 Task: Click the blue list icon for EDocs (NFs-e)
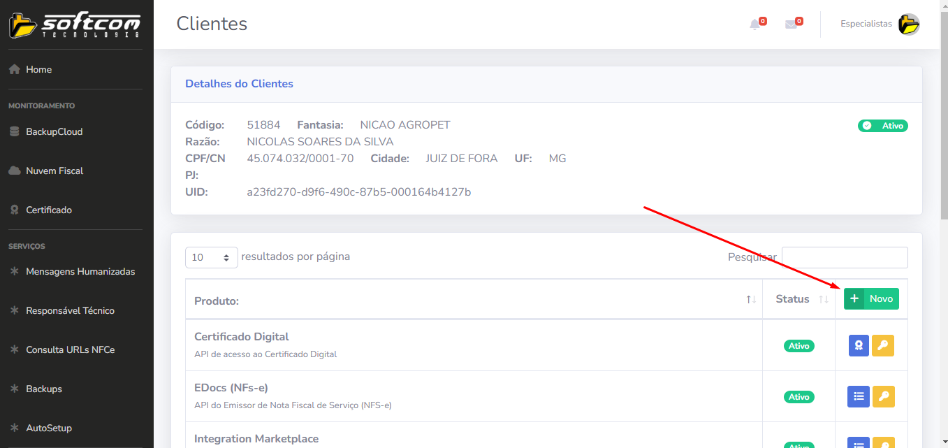(x=859, y=396)
